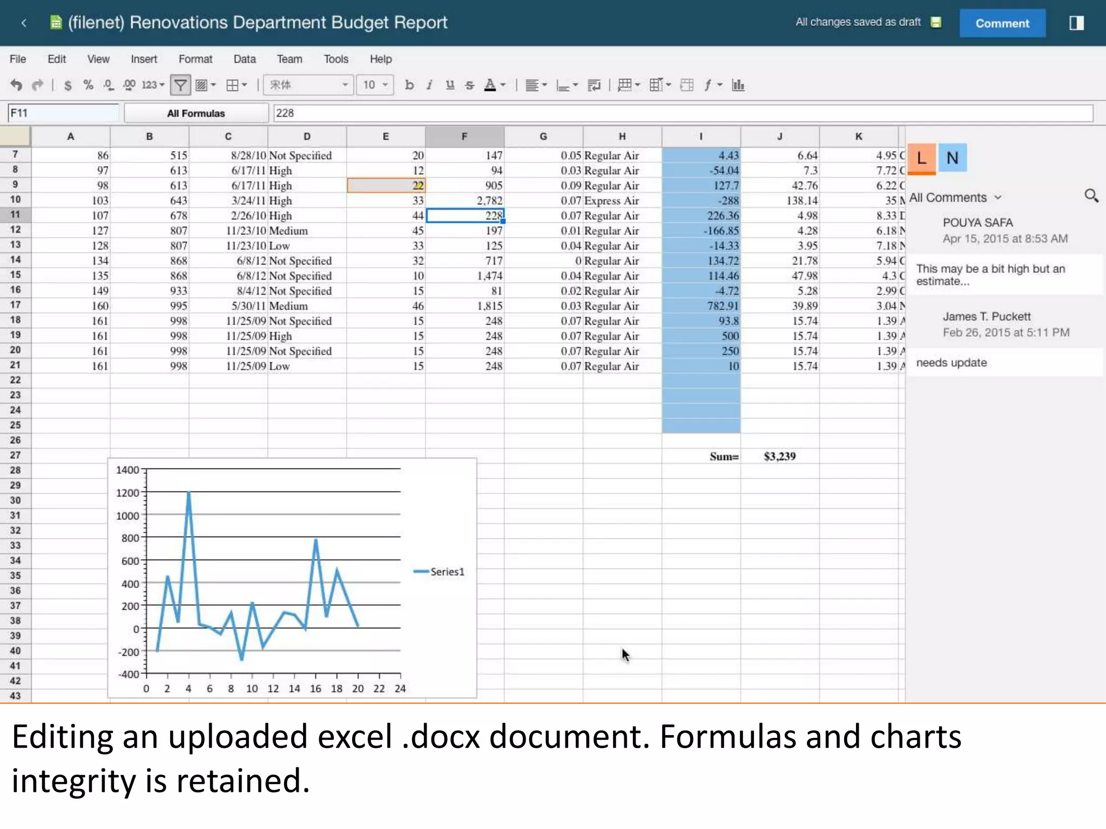
Task: Click the blue Comment button
Action: pos(1002,23)
